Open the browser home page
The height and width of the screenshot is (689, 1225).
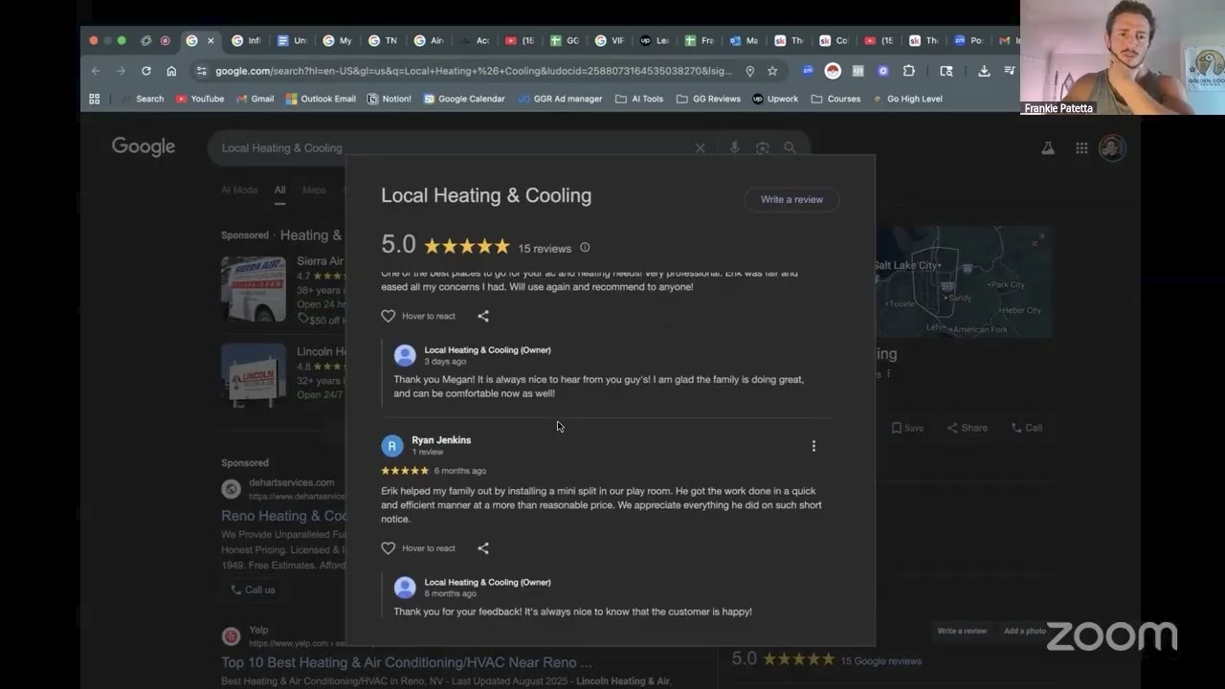pyautogui.click(x=171, y=71)
